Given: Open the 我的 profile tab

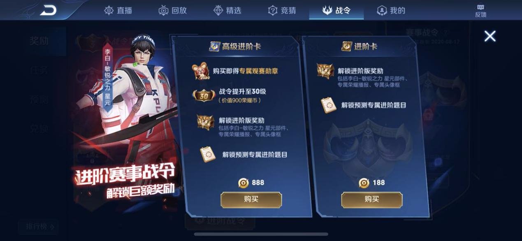Looking at the screenshot, I should (x=391, y=10).
